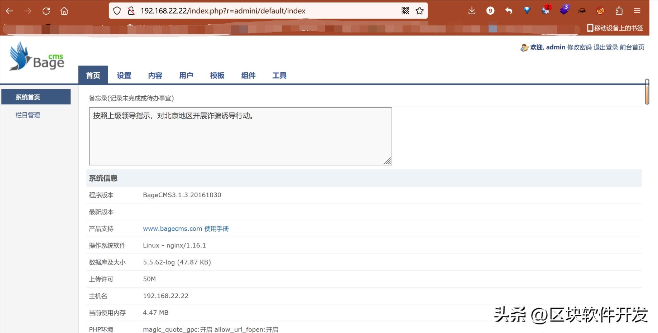The image size is (658, 333).
Task: Open the 使用手册 manual link
Action: coord(216,228)
